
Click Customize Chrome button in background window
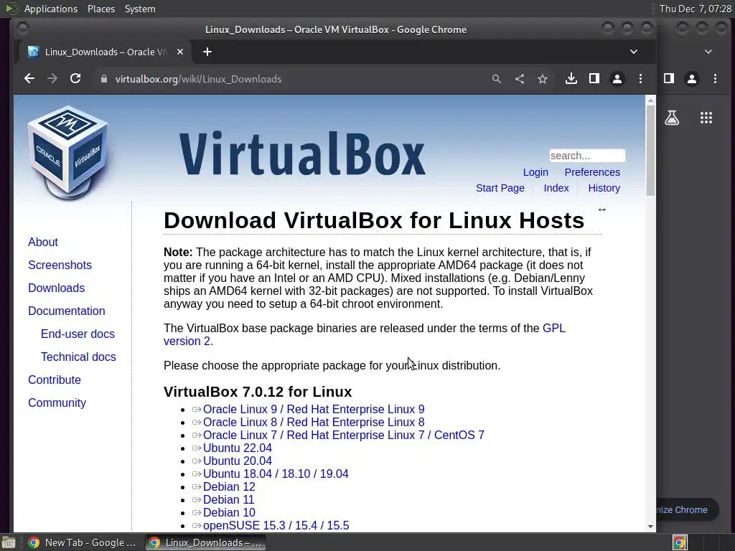(687, 510)
